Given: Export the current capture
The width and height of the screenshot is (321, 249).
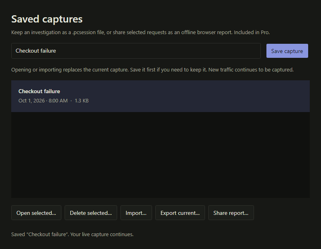Looking at the screenshot, I should point(180,213).
